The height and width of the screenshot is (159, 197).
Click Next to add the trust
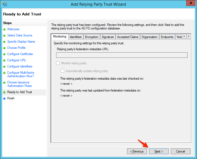pyautogui.click(x=159, y=151)
